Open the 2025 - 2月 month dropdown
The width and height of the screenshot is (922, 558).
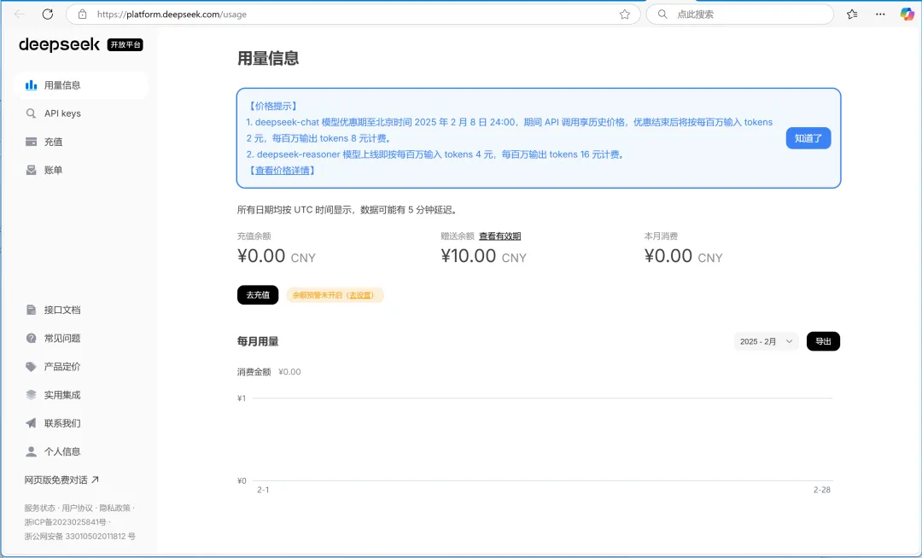tap(766, 341)
